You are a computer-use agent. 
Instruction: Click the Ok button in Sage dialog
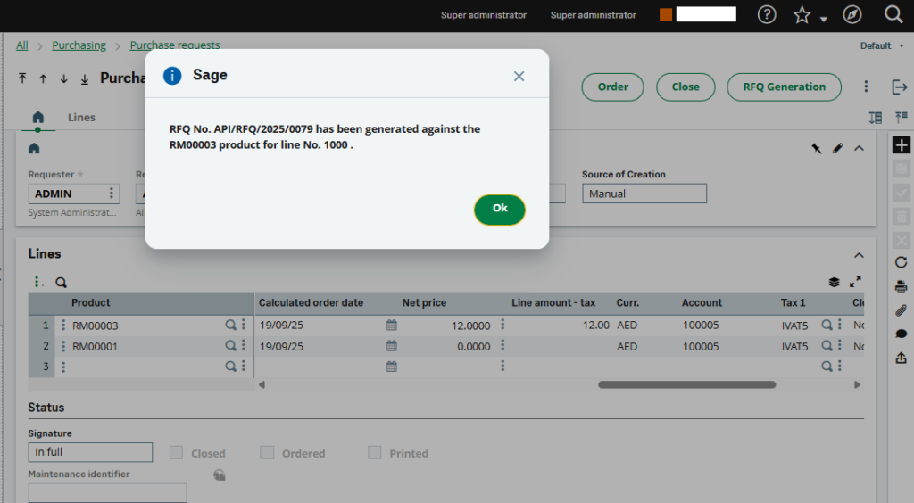(500, 210)
